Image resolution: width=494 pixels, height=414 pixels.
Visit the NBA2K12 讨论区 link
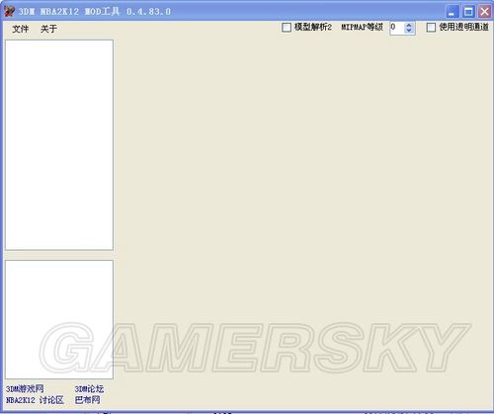pos(35,400)
